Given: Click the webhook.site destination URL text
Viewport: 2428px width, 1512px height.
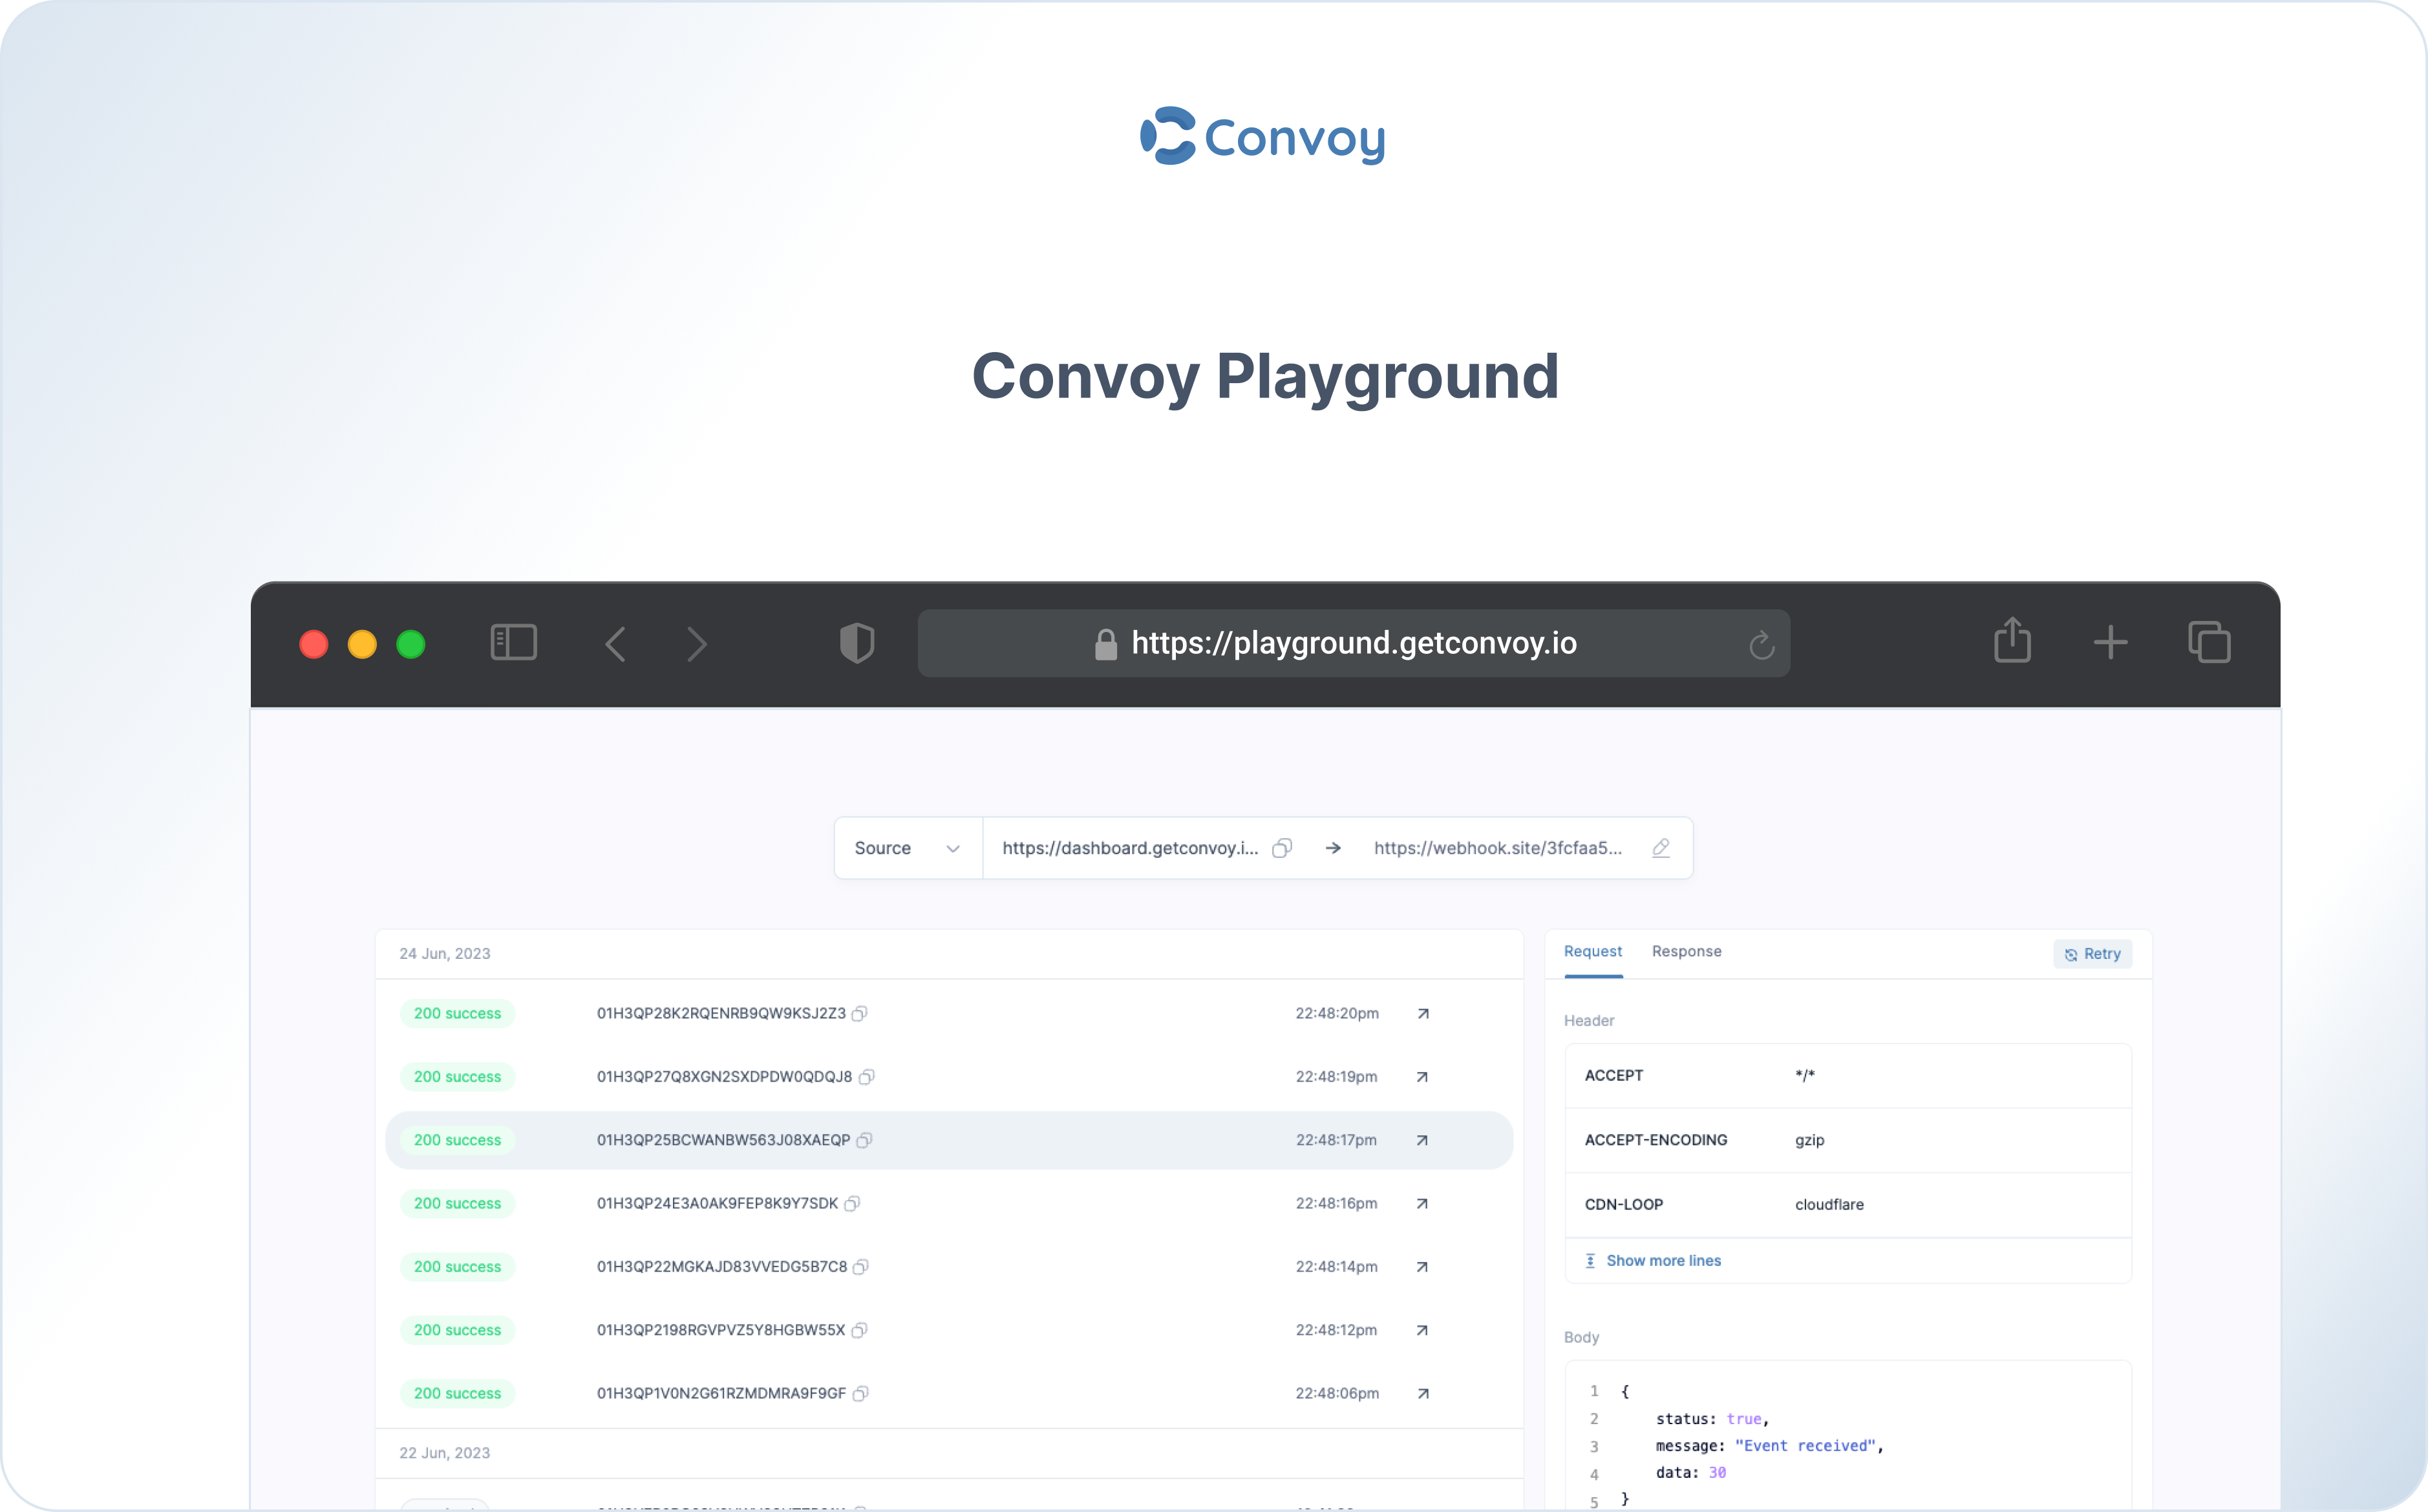Looking at the screenshot, I should [x=1498, y=848].
